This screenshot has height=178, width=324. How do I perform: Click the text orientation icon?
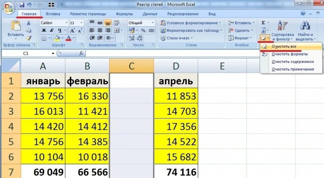(109, 38)
